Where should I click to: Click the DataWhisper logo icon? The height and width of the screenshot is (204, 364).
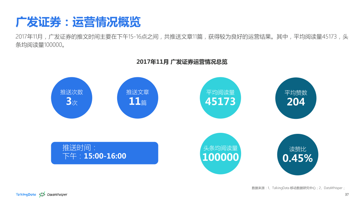point(42,194)
